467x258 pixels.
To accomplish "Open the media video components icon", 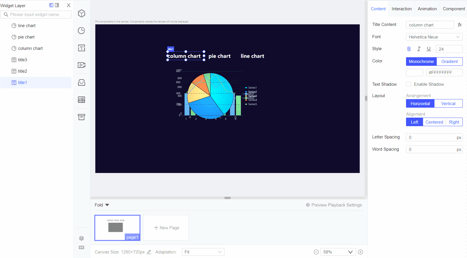I will coord(81,65).
